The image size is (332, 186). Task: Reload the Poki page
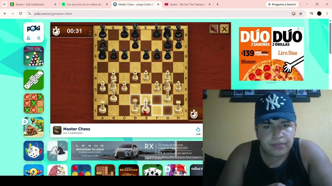20,14
